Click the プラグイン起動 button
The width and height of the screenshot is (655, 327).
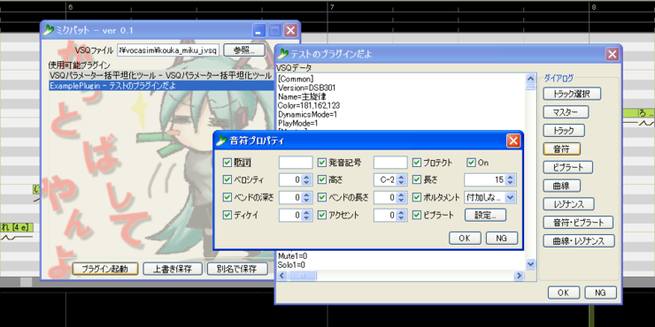(104, 269)
